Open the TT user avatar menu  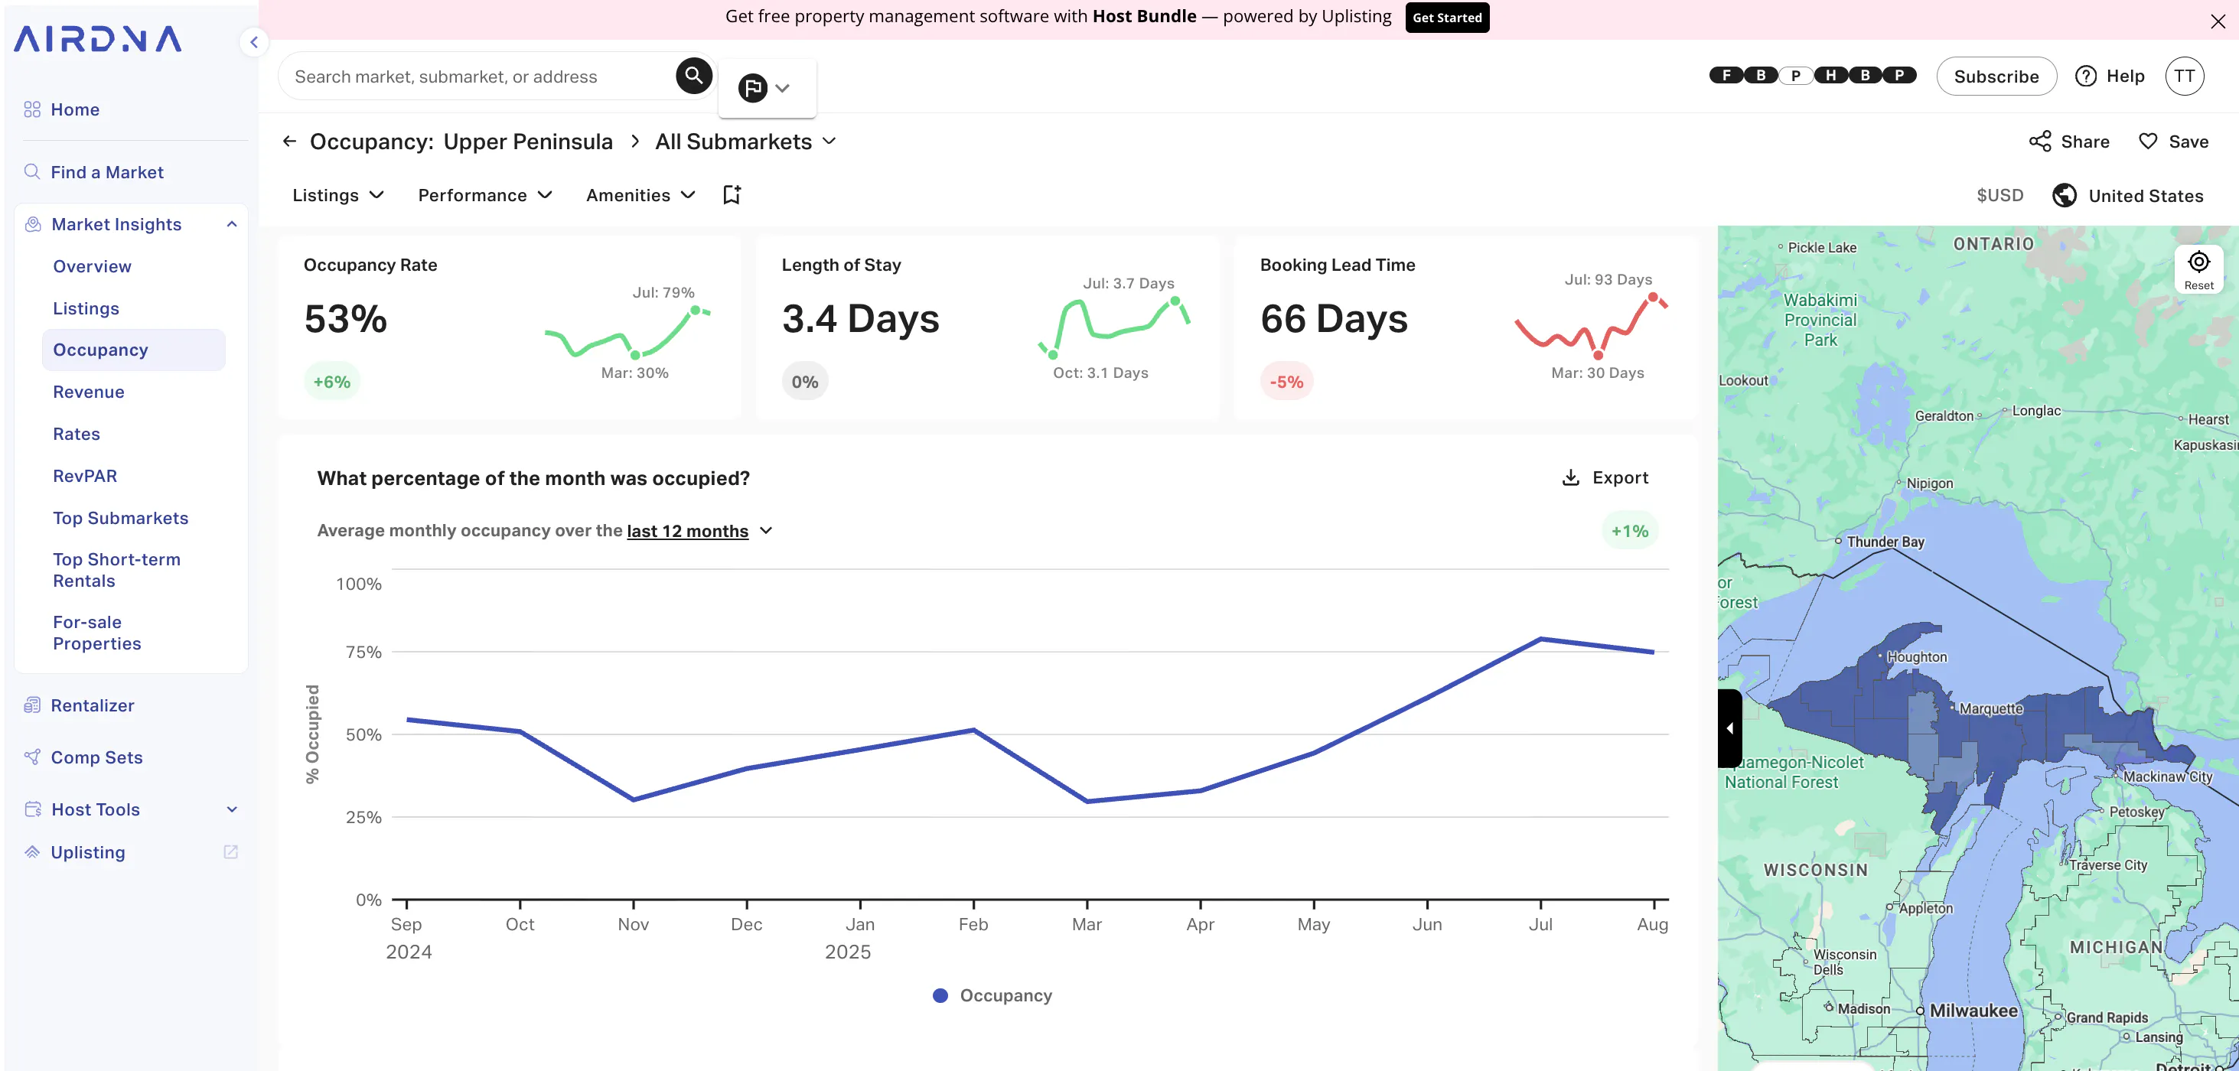point(2184,76)
